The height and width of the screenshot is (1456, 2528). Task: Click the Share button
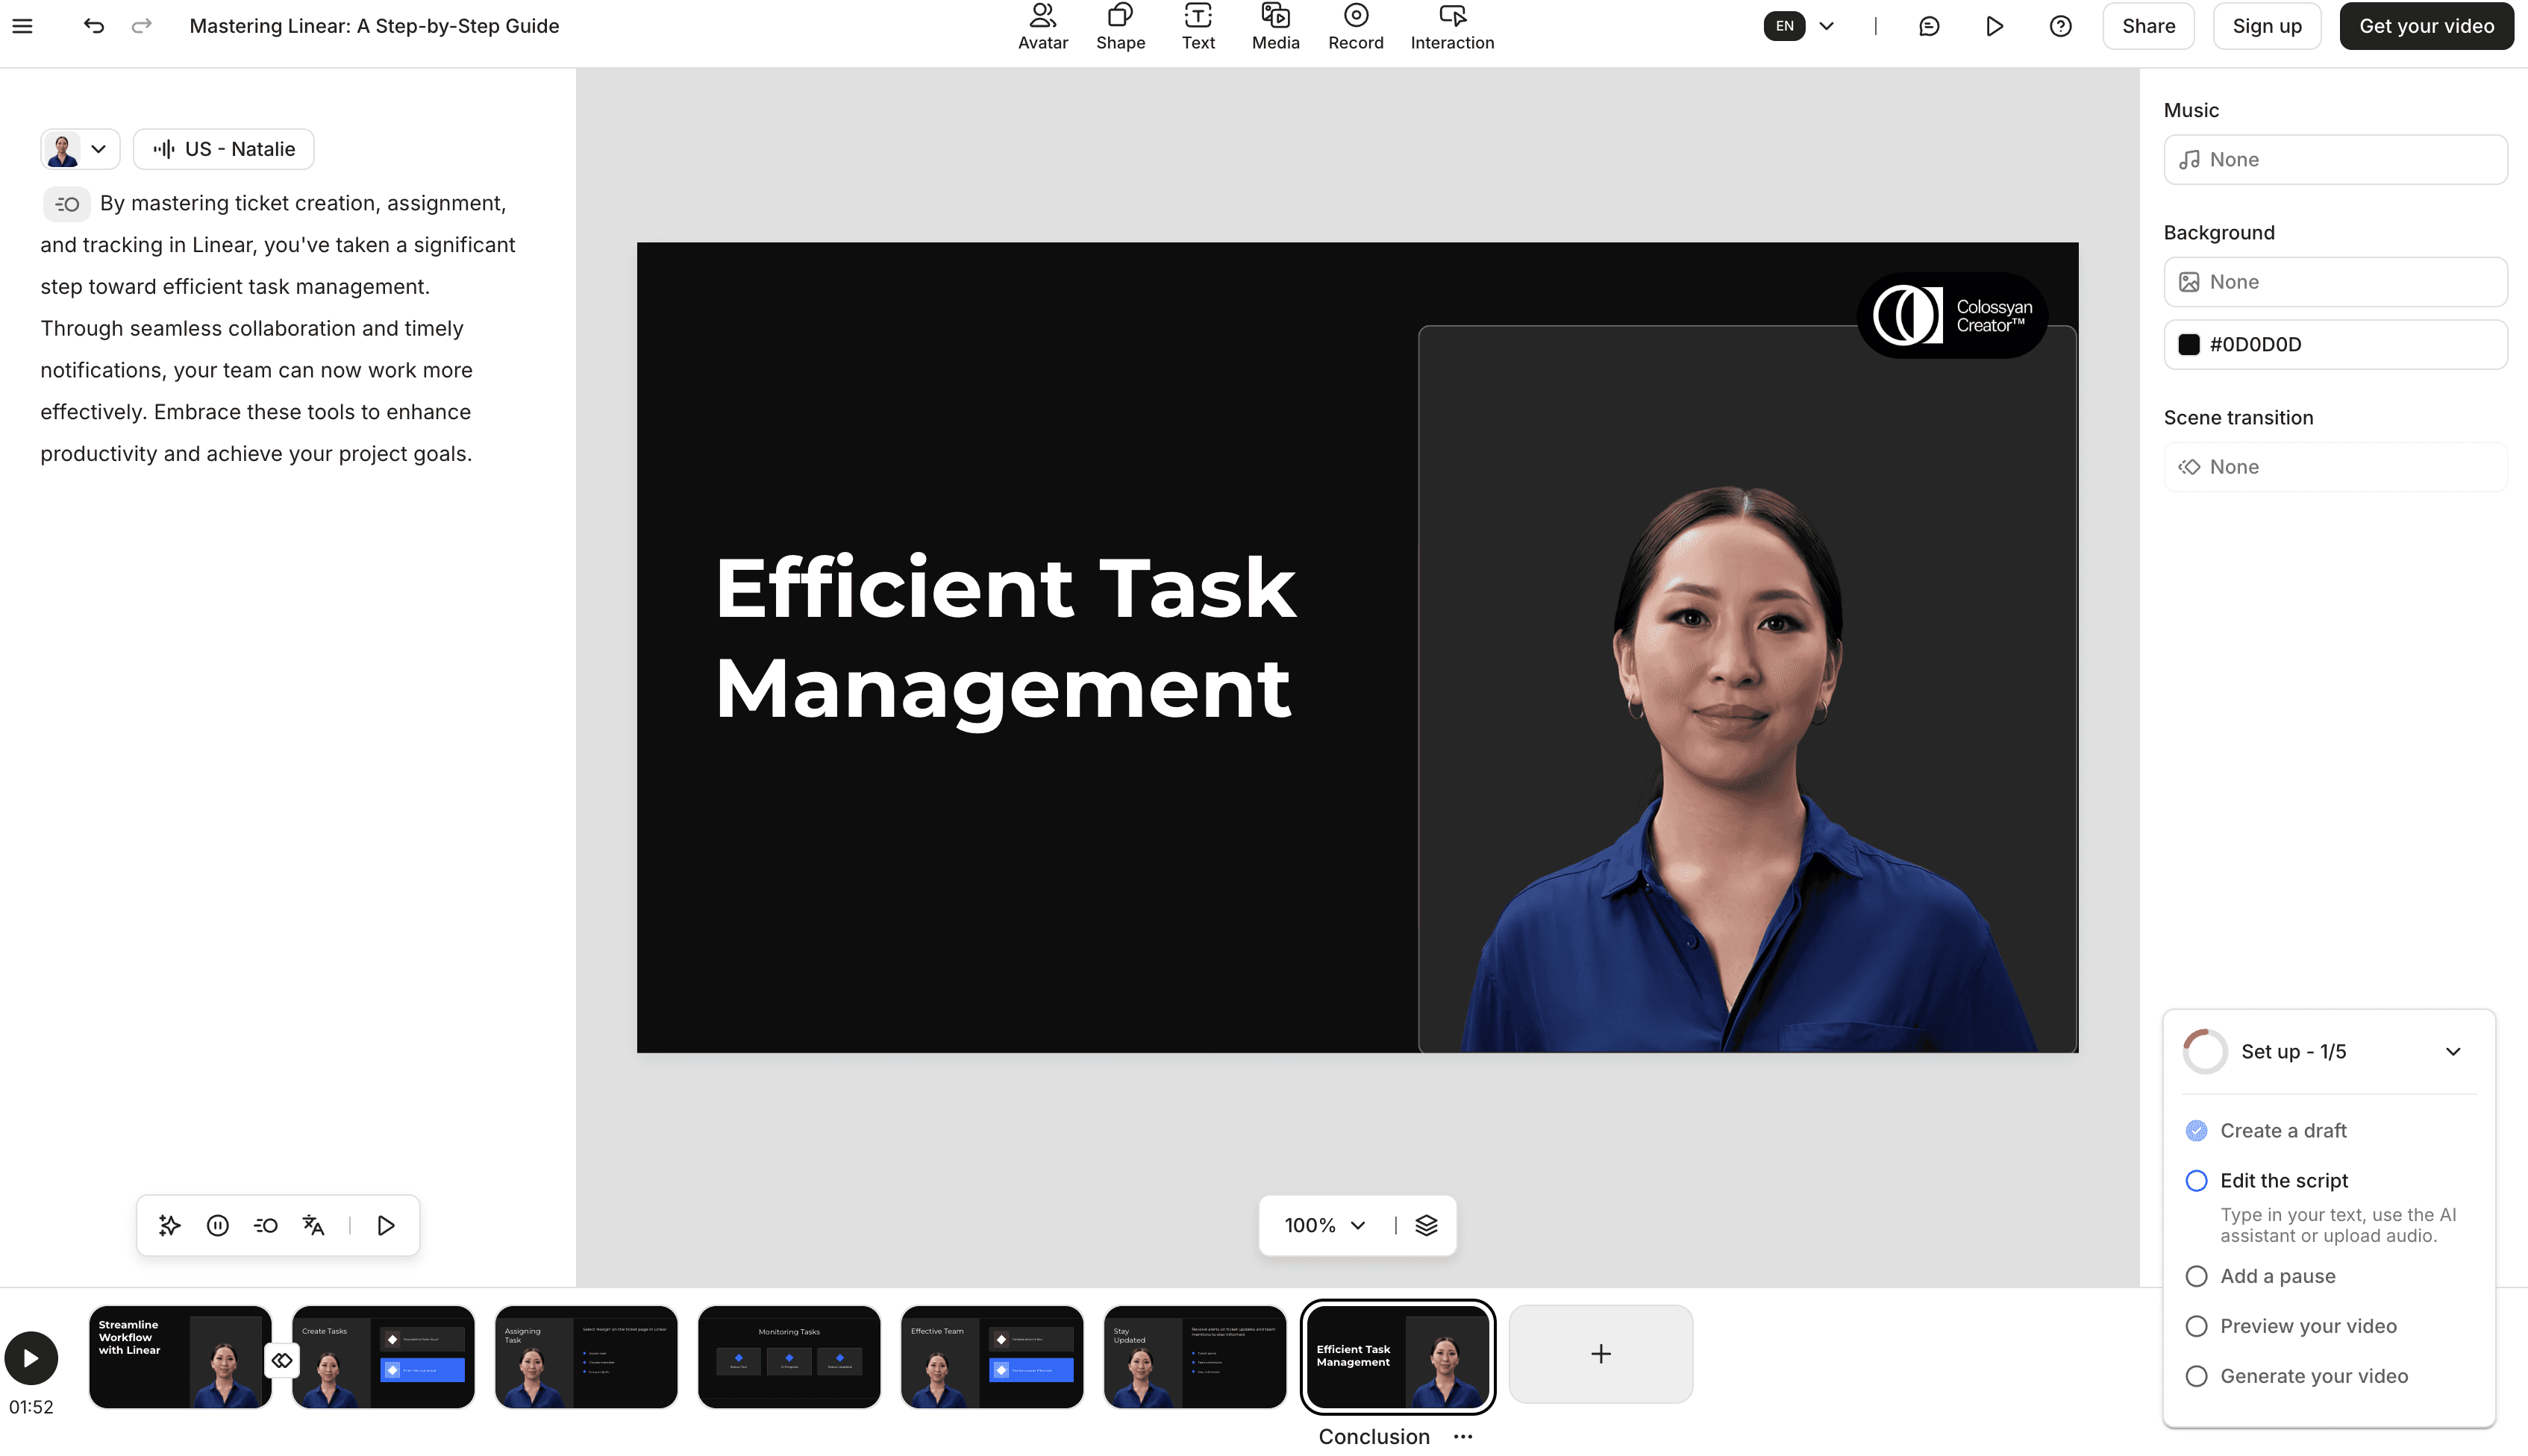coord(2148,26)
